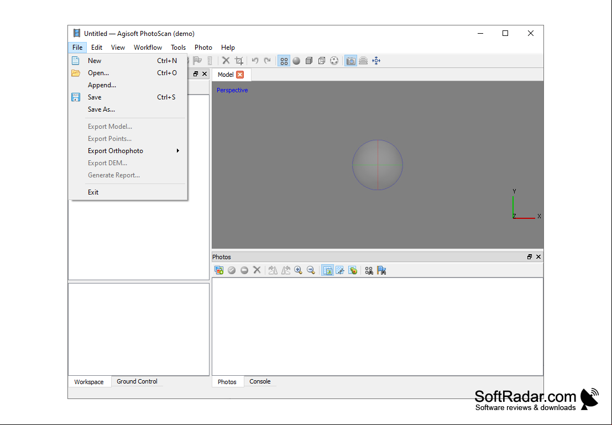612x425 pixels.
Task: Open the Workflow menu
Action: 148,47
